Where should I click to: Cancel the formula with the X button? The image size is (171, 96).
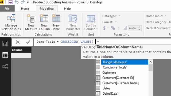point(18,42)
